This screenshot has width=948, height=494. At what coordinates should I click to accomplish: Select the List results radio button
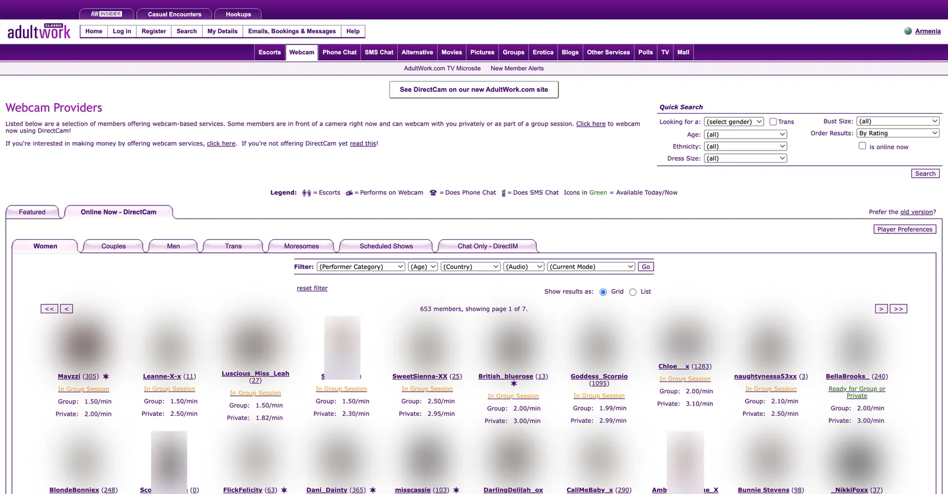pyautogui.click(x=633, y=292)
